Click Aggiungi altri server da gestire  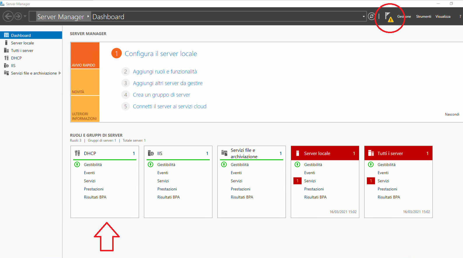pos(168,83)
